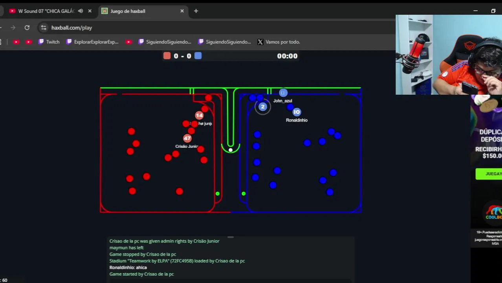Click chat line 'Game started by Crisao de la pc'
This screenshot has height=283, width=502.
tap(141, 274)
